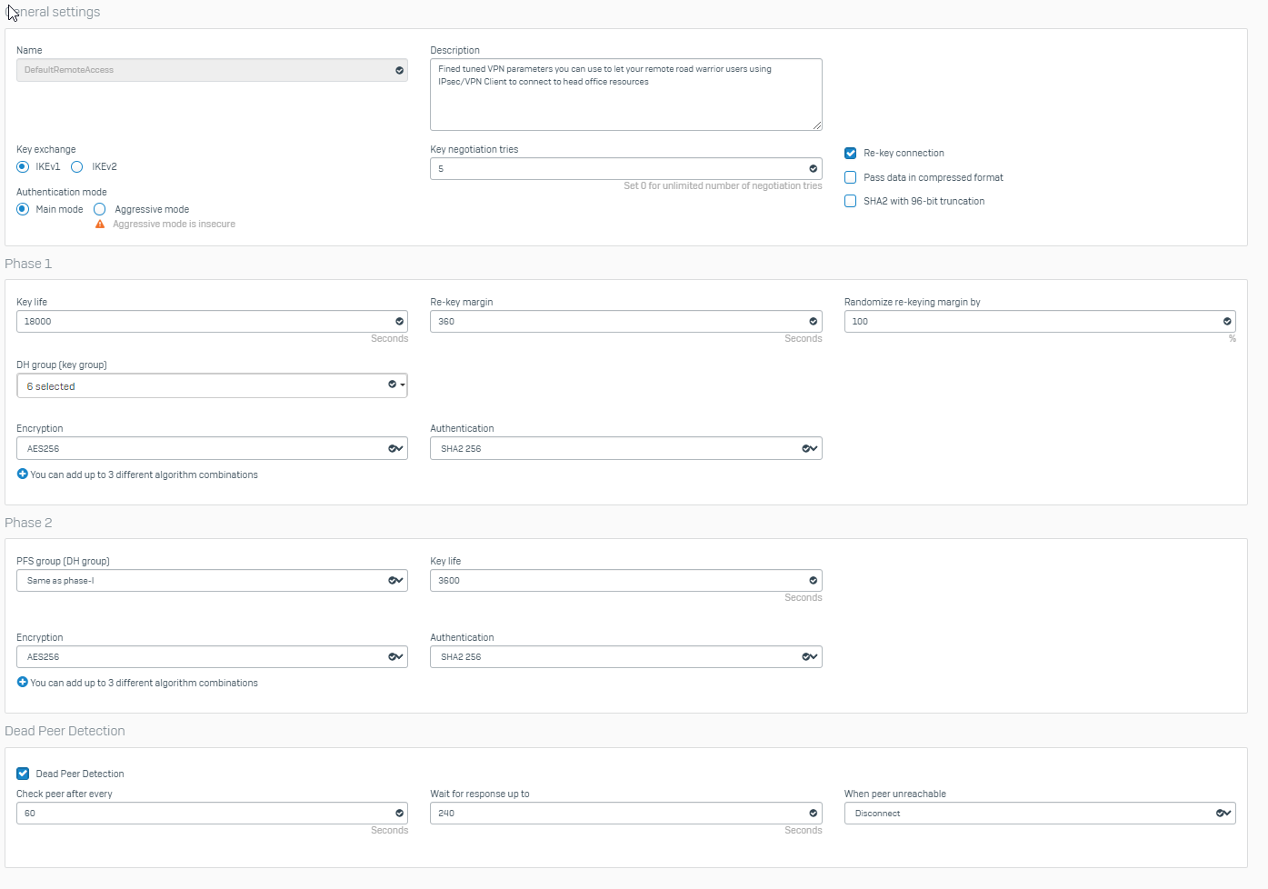The height and width of the screenshot is (889, 1268).
Task: Select Aggressive mode authentication
Action: [x=100, y=210]
